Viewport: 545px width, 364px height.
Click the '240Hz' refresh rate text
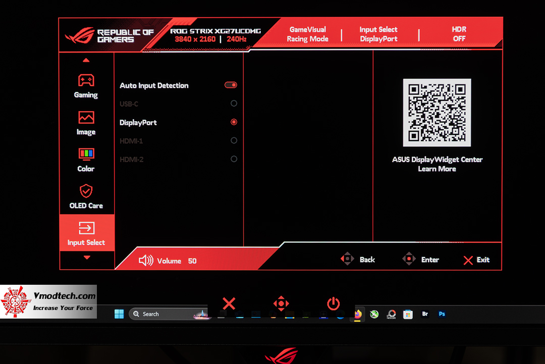click(x=237, y=39)
